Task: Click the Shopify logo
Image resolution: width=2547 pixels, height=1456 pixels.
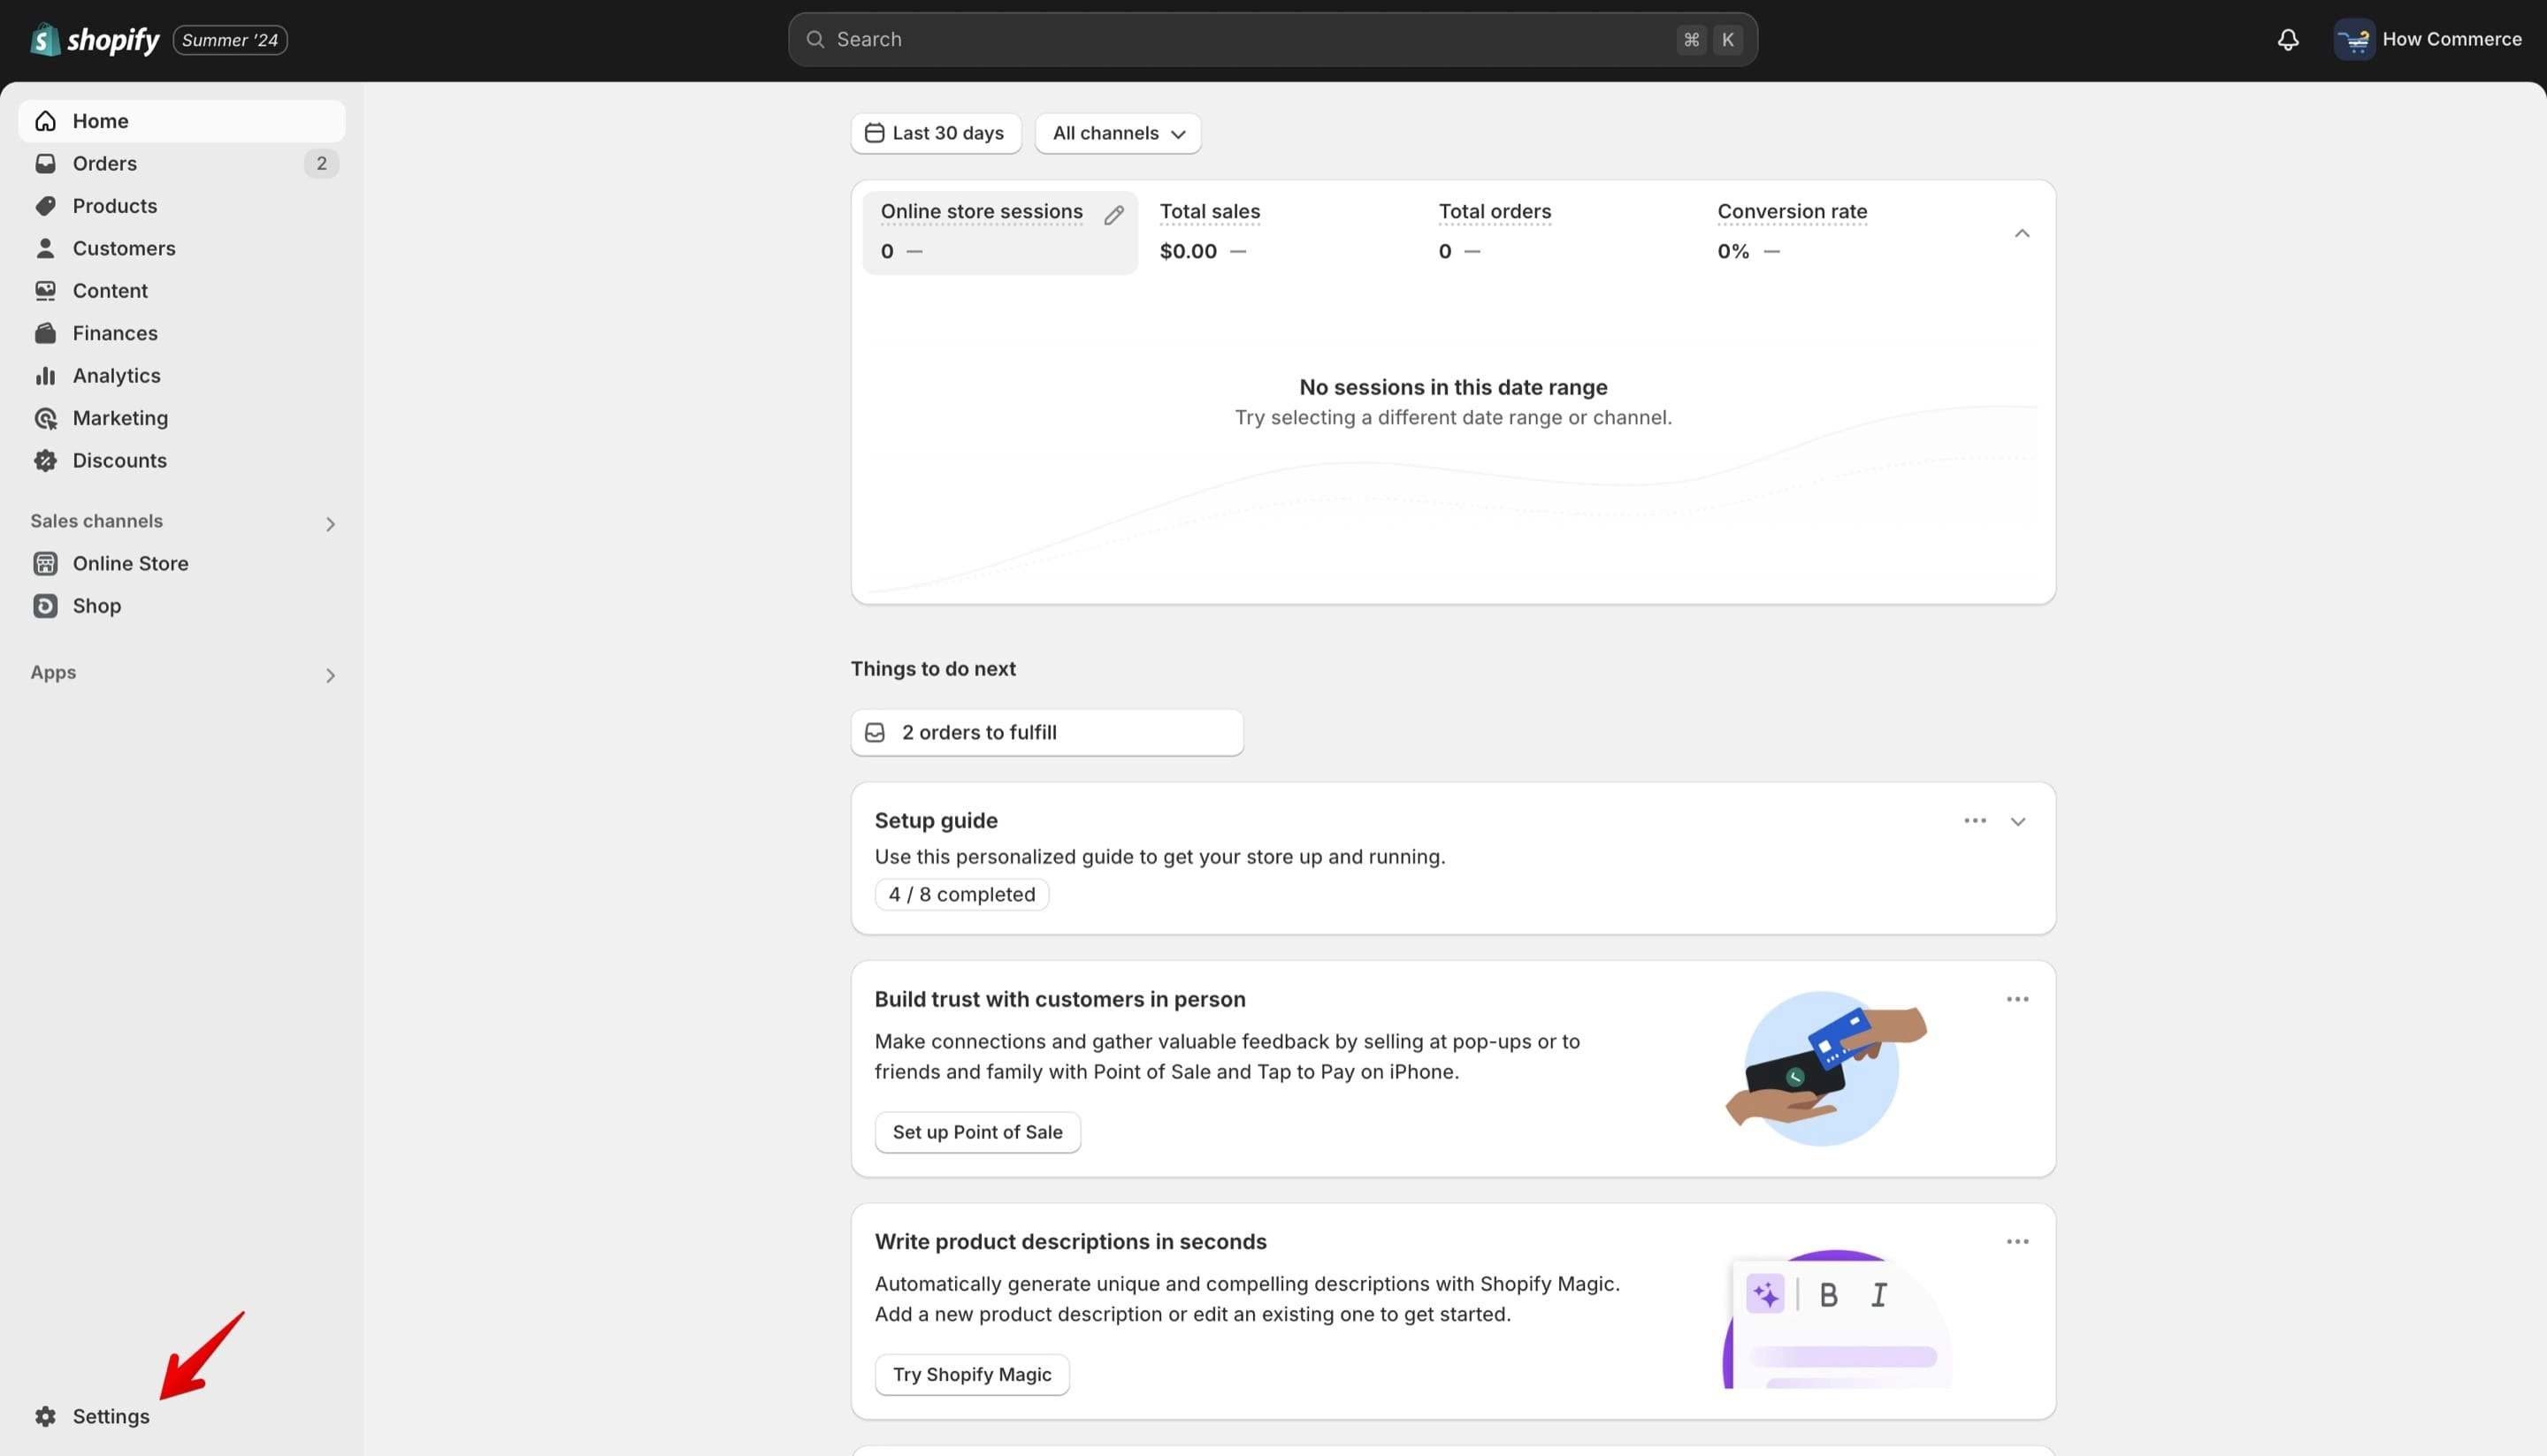Action: pos(95,40)
